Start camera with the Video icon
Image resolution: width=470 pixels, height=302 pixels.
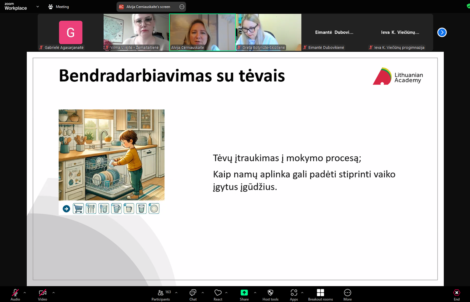[x=43, y=293]
